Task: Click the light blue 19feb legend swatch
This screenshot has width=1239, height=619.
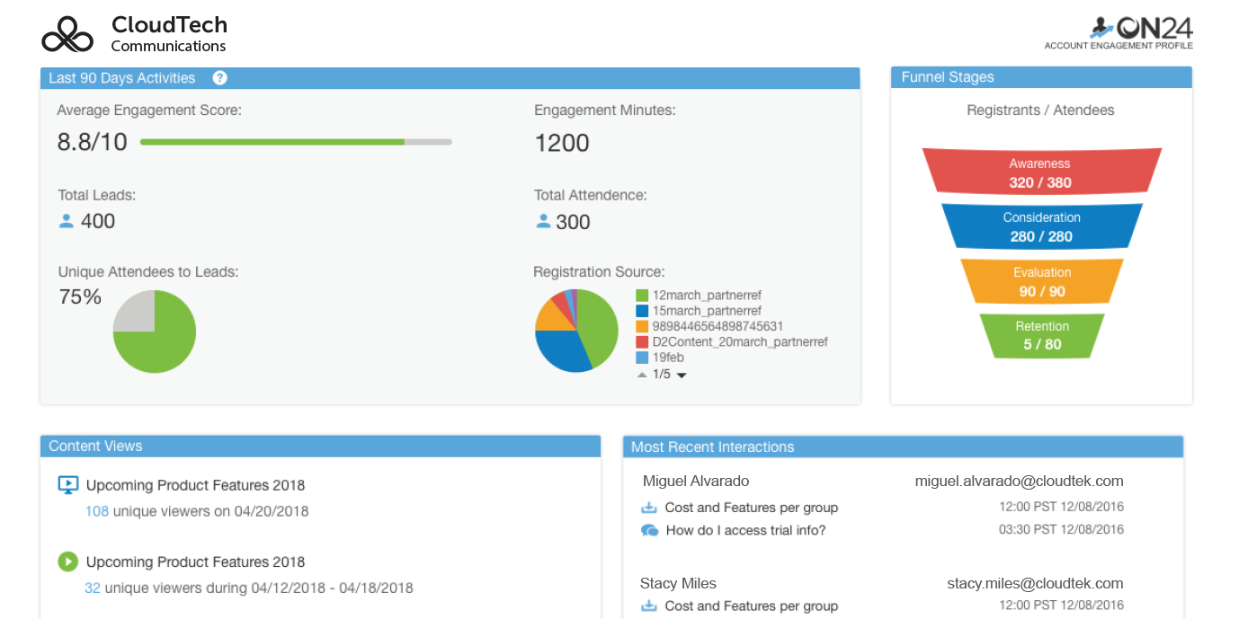Action: (x=642, y=358)
